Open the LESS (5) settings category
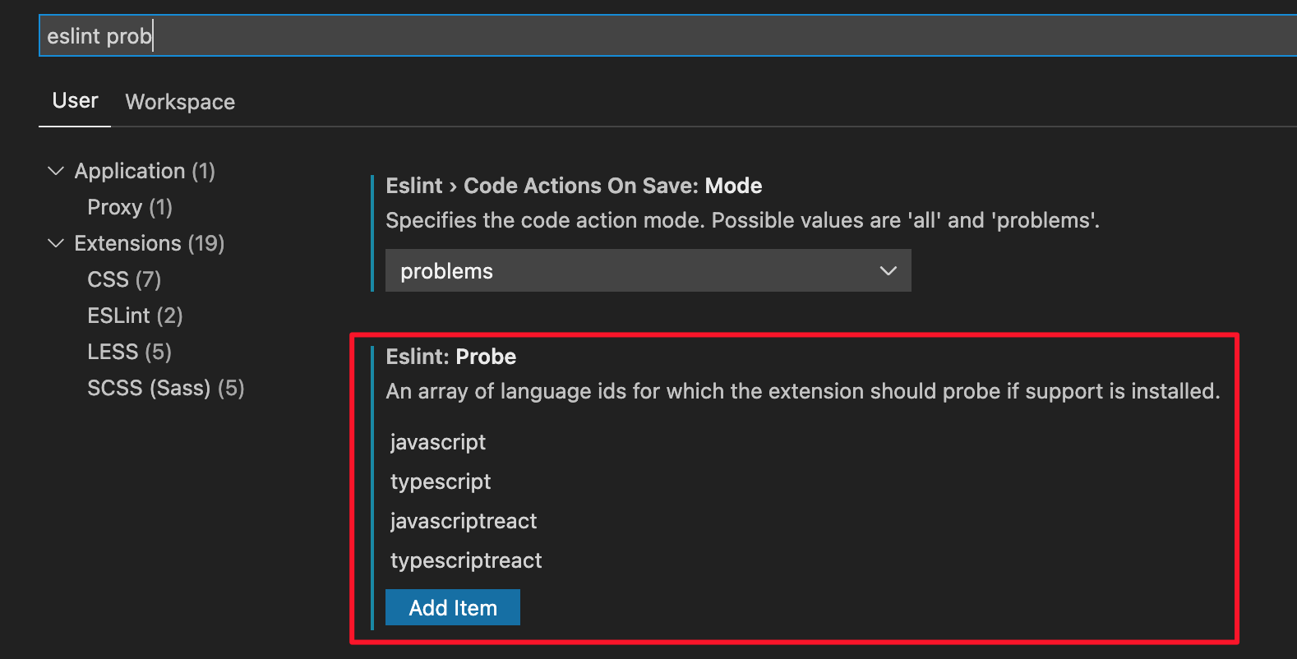The width and height of the screenshot is (1297, 659). pos(129,352)
